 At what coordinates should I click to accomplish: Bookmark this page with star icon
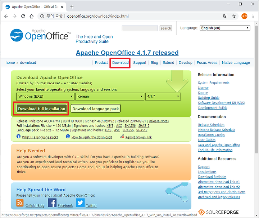click(x=234, y=16)
